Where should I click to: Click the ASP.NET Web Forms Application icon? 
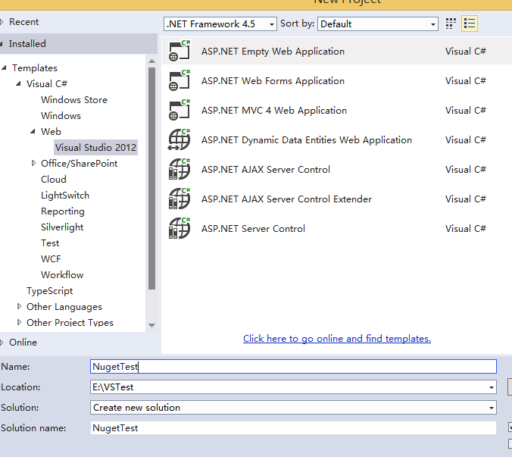[x=180, y=80]
